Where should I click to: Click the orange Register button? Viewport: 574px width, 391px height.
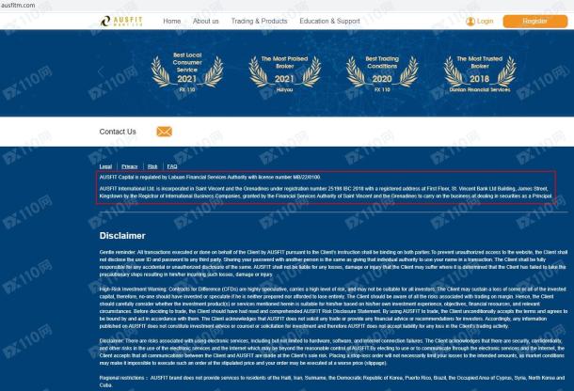point(534,22)
